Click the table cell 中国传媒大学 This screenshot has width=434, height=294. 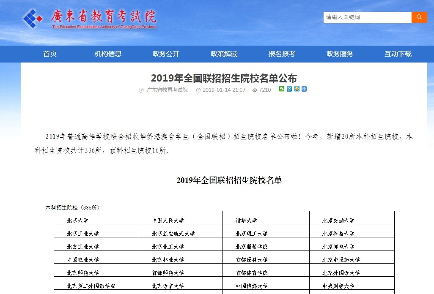pyautogui.click(x=266, y=283)
